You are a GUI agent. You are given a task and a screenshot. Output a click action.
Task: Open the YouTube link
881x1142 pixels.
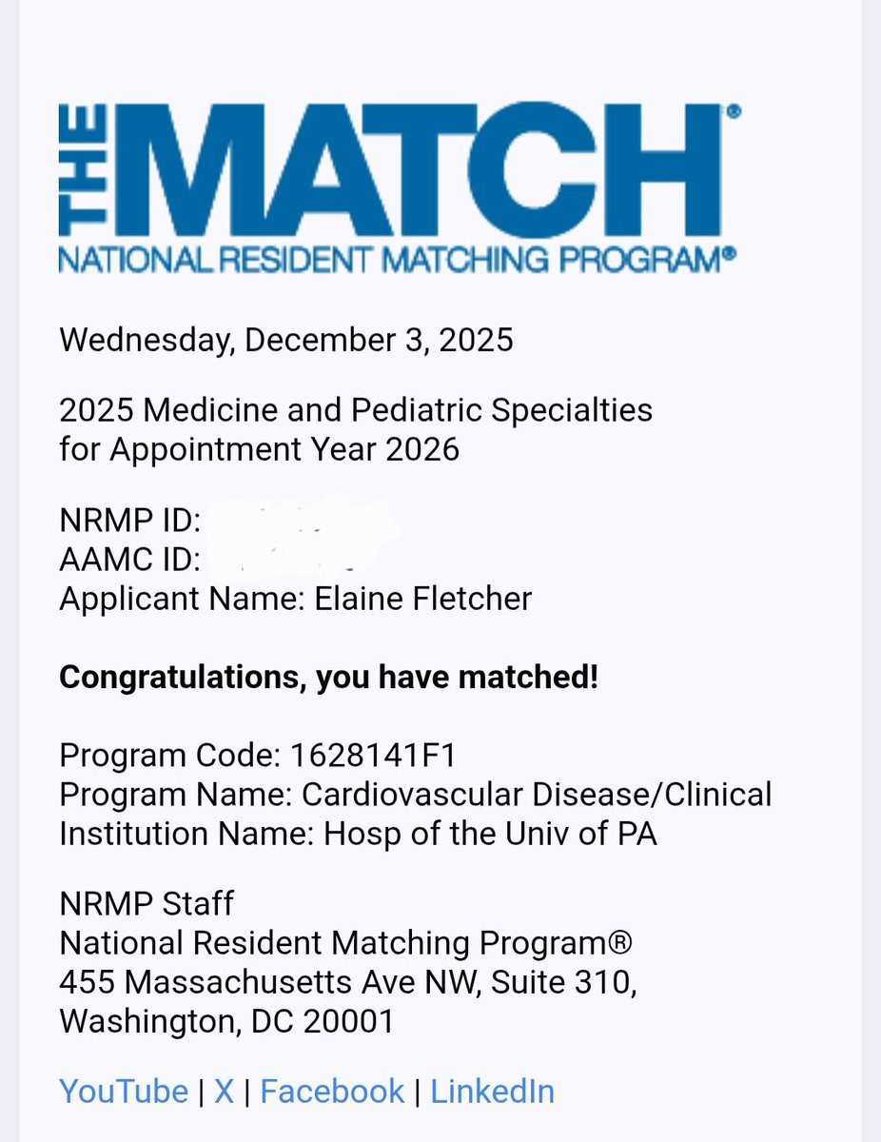click(124, 1091)
